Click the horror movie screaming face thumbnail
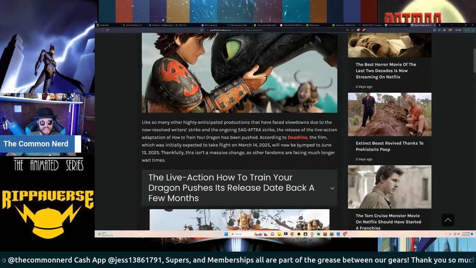 tap(390, 45)
